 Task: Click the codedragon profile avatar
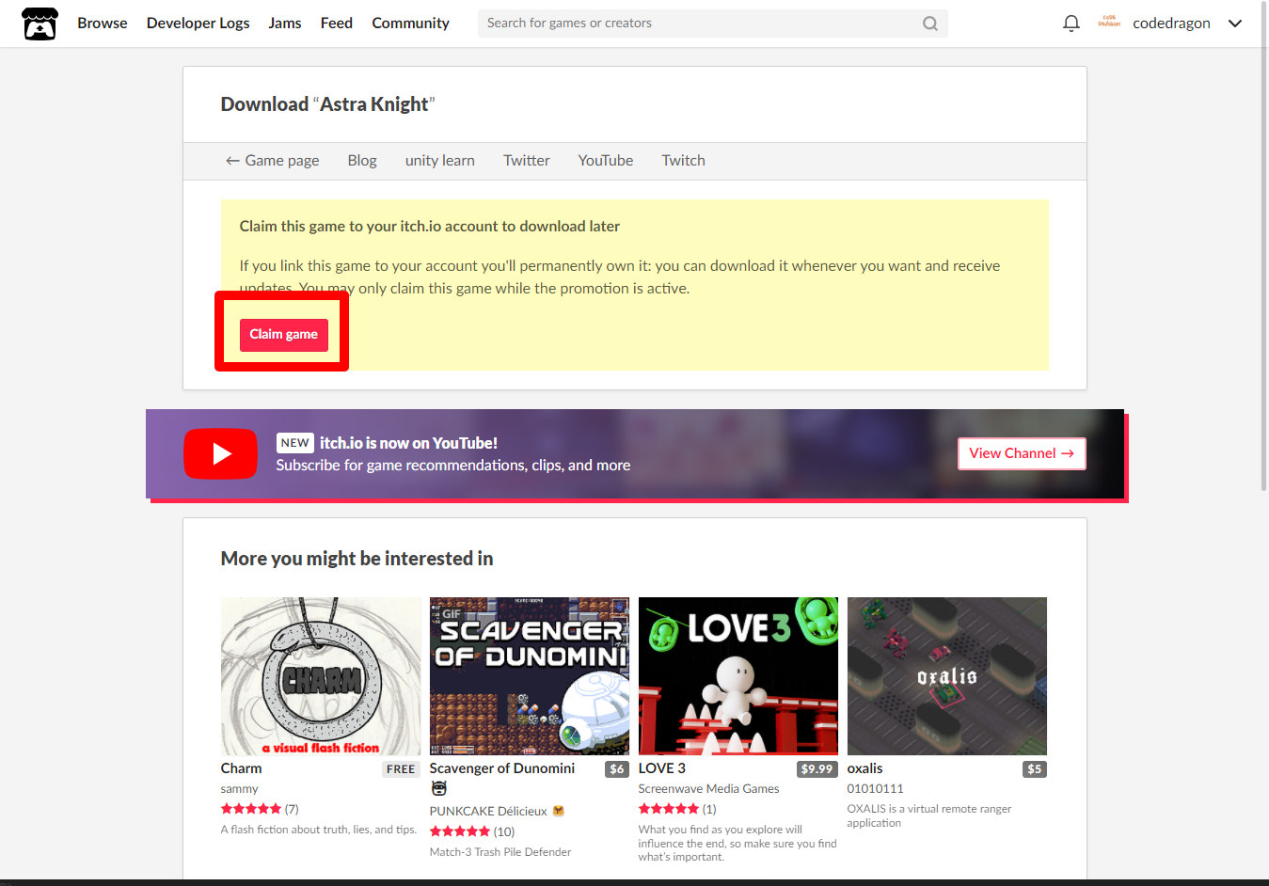pos(1109,23)
